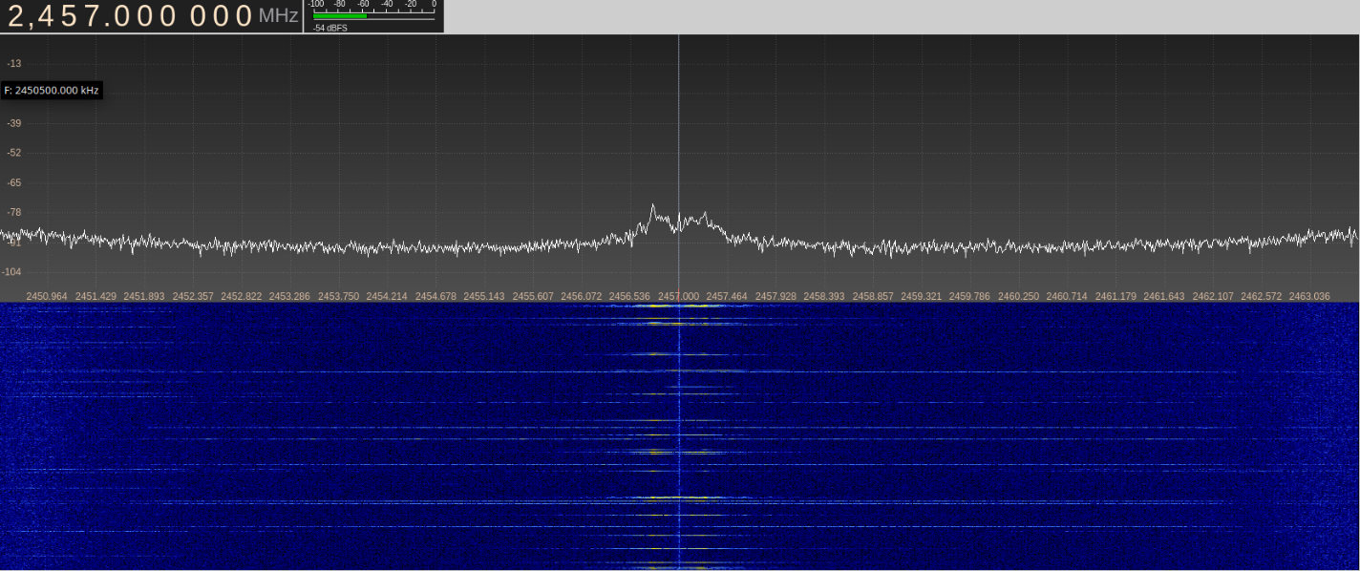Click the 2458.857 frequency axis label

873,296
